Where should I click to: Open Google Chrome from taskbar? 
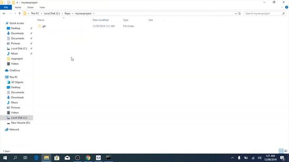pyautogui.click(x=88, y=158)
